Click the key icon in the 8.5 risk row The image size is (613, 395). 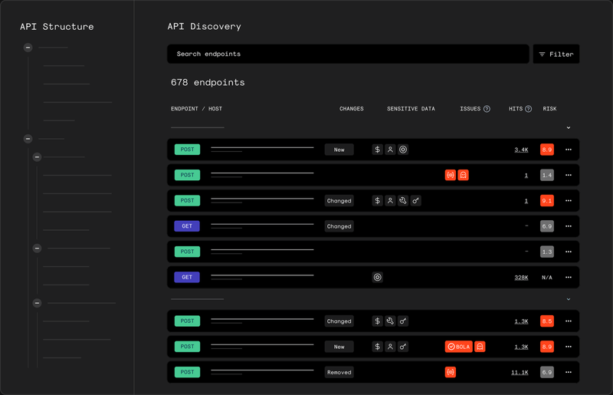click(x=403, y=321)
